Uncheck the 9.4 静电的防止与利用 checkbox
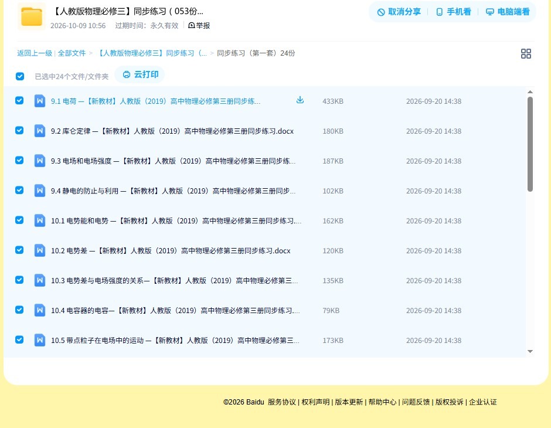 coord(19,190)
